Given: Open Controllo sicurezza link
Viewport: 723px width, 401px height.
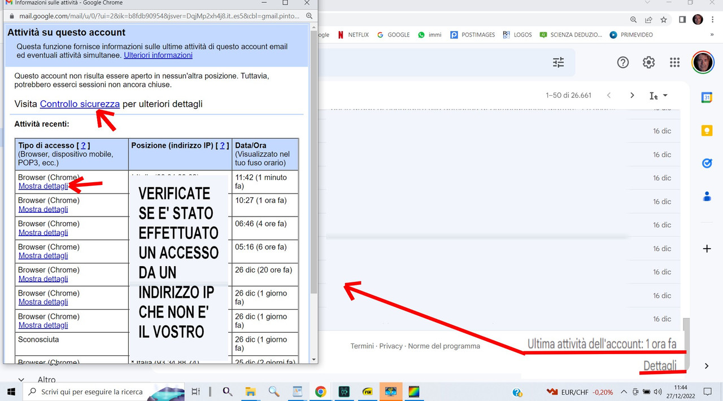Looking at the screenshot, I should click(80, 104).
